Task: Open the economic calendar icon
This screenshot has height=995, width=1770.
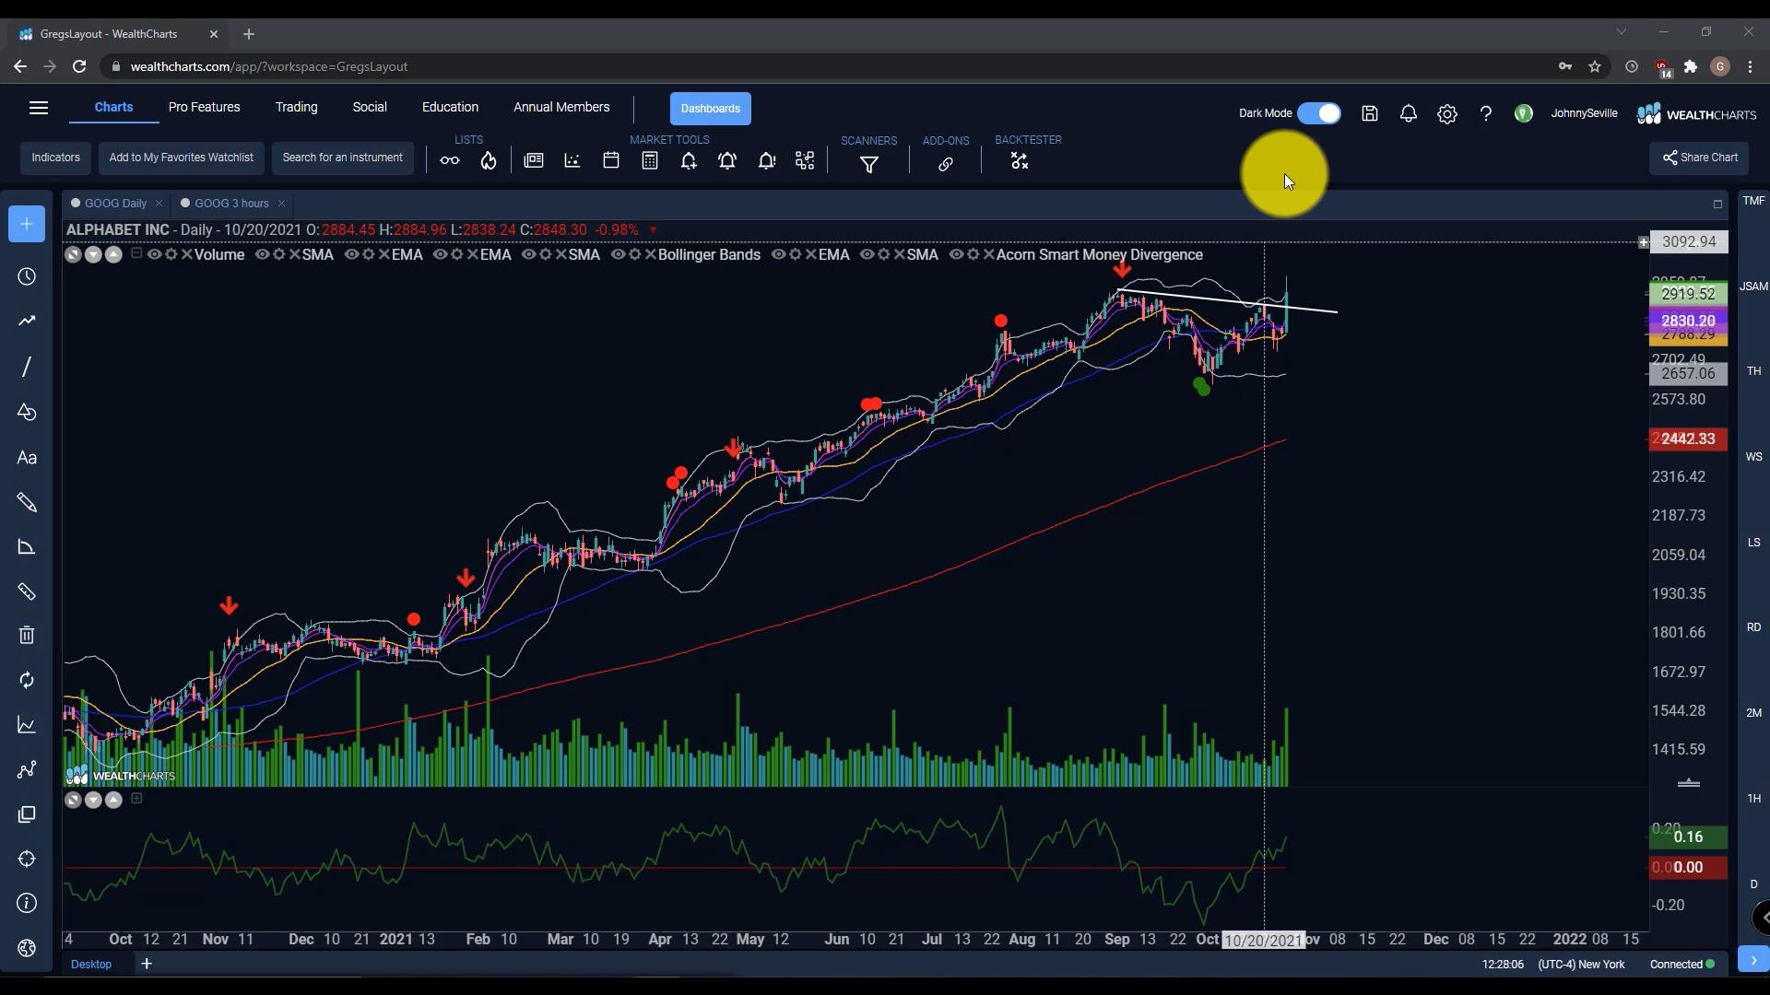Action: click(x=611, y=161)
